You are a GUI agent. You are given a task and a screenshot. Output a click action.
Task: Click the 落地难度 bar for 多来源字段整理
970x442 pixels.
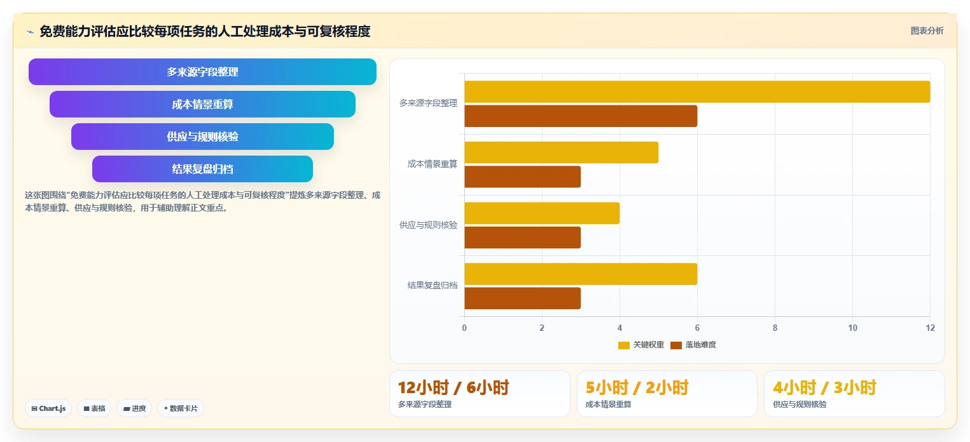[581, 116]
